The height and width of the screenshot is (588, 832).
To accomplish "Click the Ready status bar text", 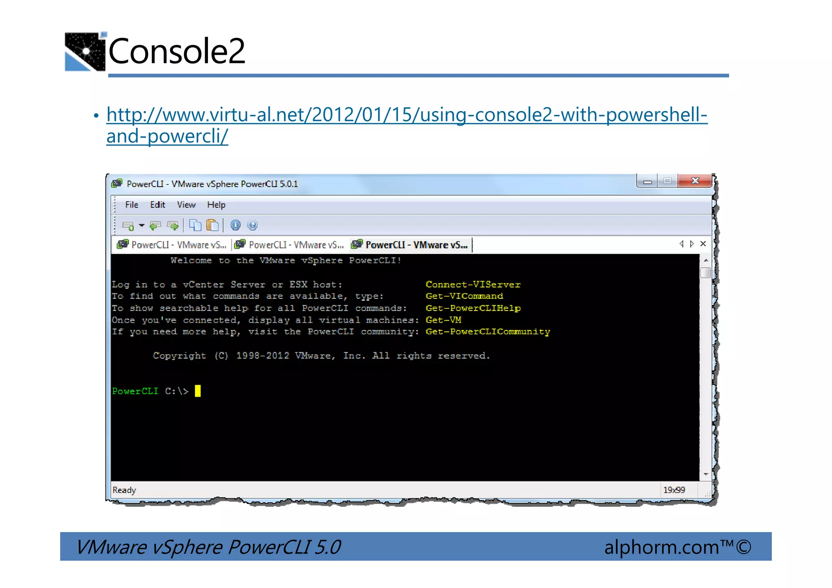I will [x=124, y=490].
